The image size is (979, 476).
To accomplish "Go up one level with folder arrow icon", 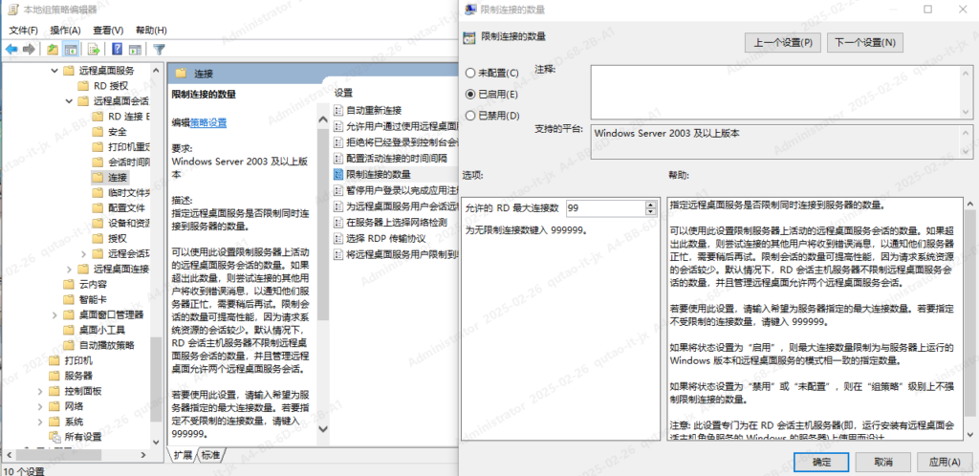I will point(54,50).
